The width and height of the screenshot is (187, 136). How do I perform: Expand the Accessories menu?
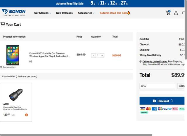(86, 13)
